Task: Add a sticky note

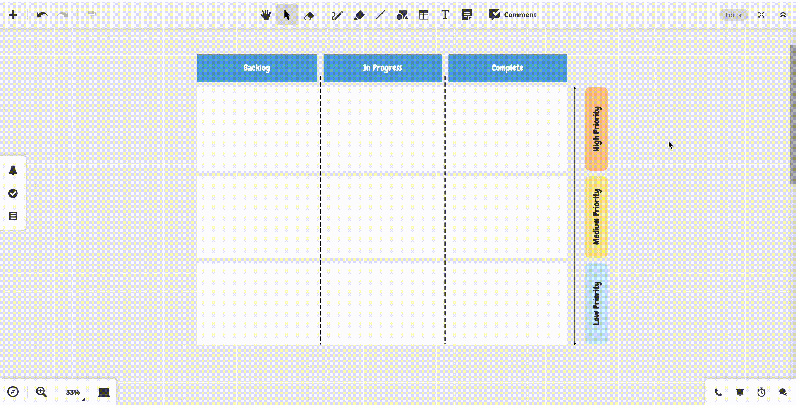Action: pyautogui.click(x=467, y=15)
